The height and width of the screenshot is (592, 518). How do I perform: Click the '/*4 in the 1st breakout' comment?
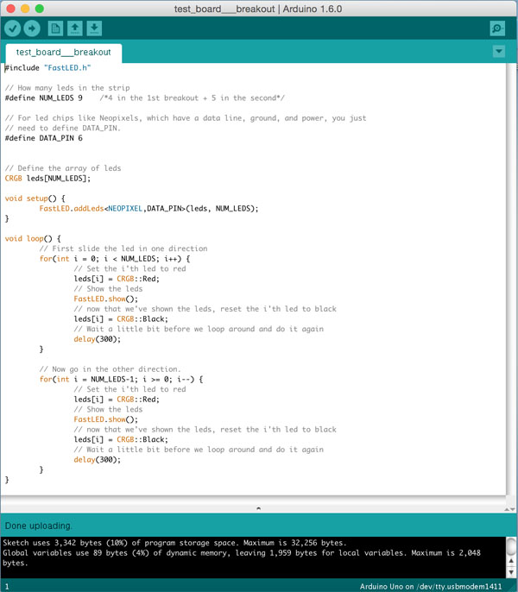coord(193,98)
